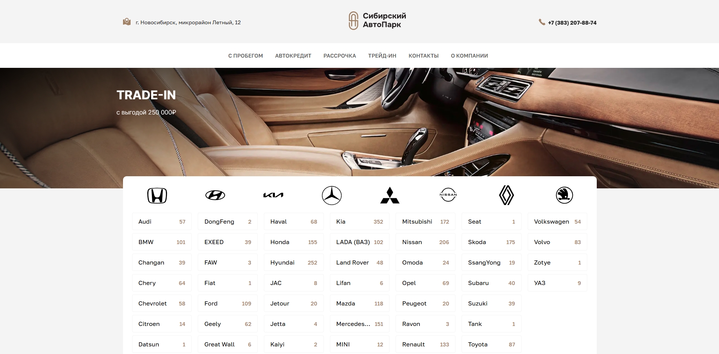This screenshot has height=354, width=719.
Task: Select the Audi brand button
Action: pos(162,221)
